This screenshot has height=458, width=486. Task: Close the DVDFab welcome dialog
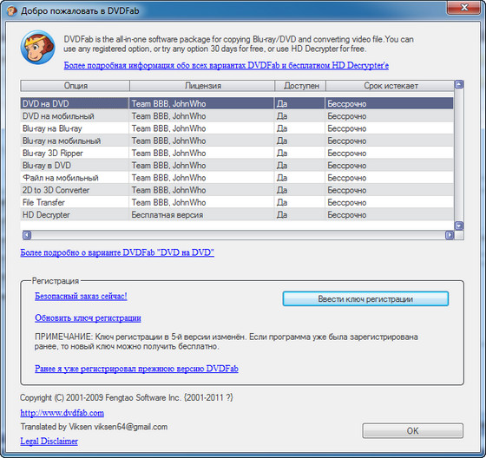464,8
